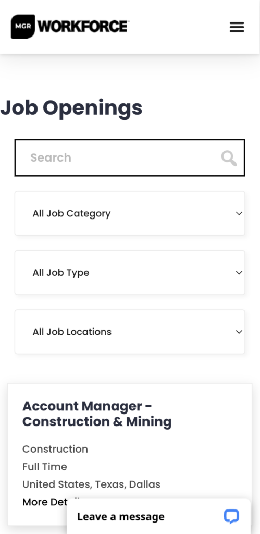The image size is (260, 534).
Task: Select the Construction category label on job card
Action: coord(55,449)
